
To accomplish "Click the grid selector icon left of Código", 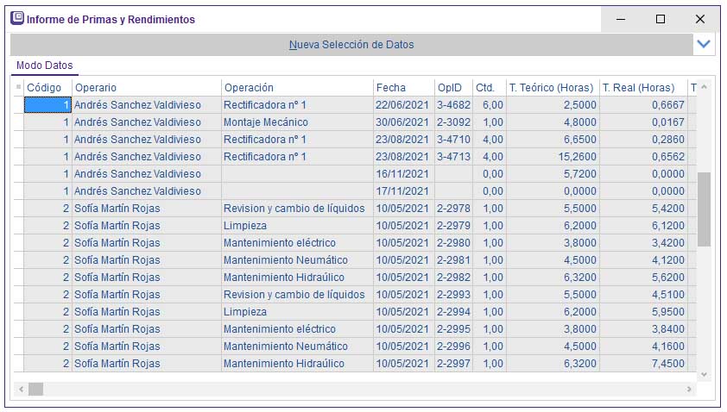I will point(18,87).
